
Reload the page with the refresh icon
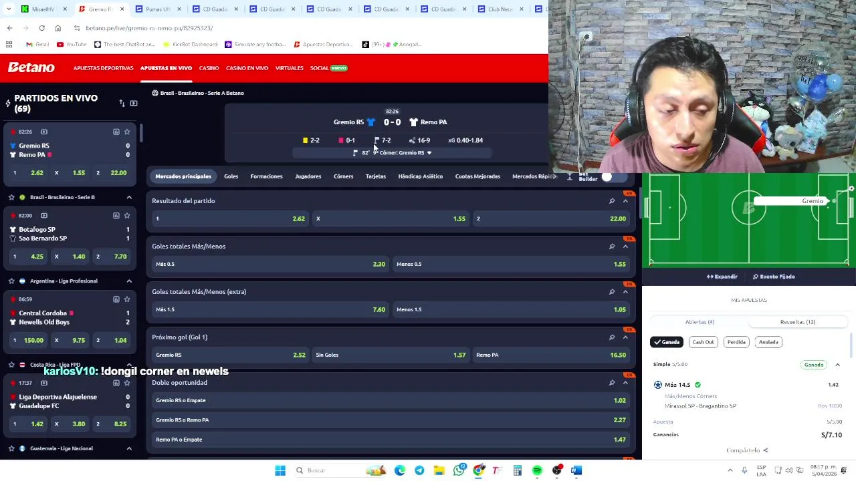[41, 28]
